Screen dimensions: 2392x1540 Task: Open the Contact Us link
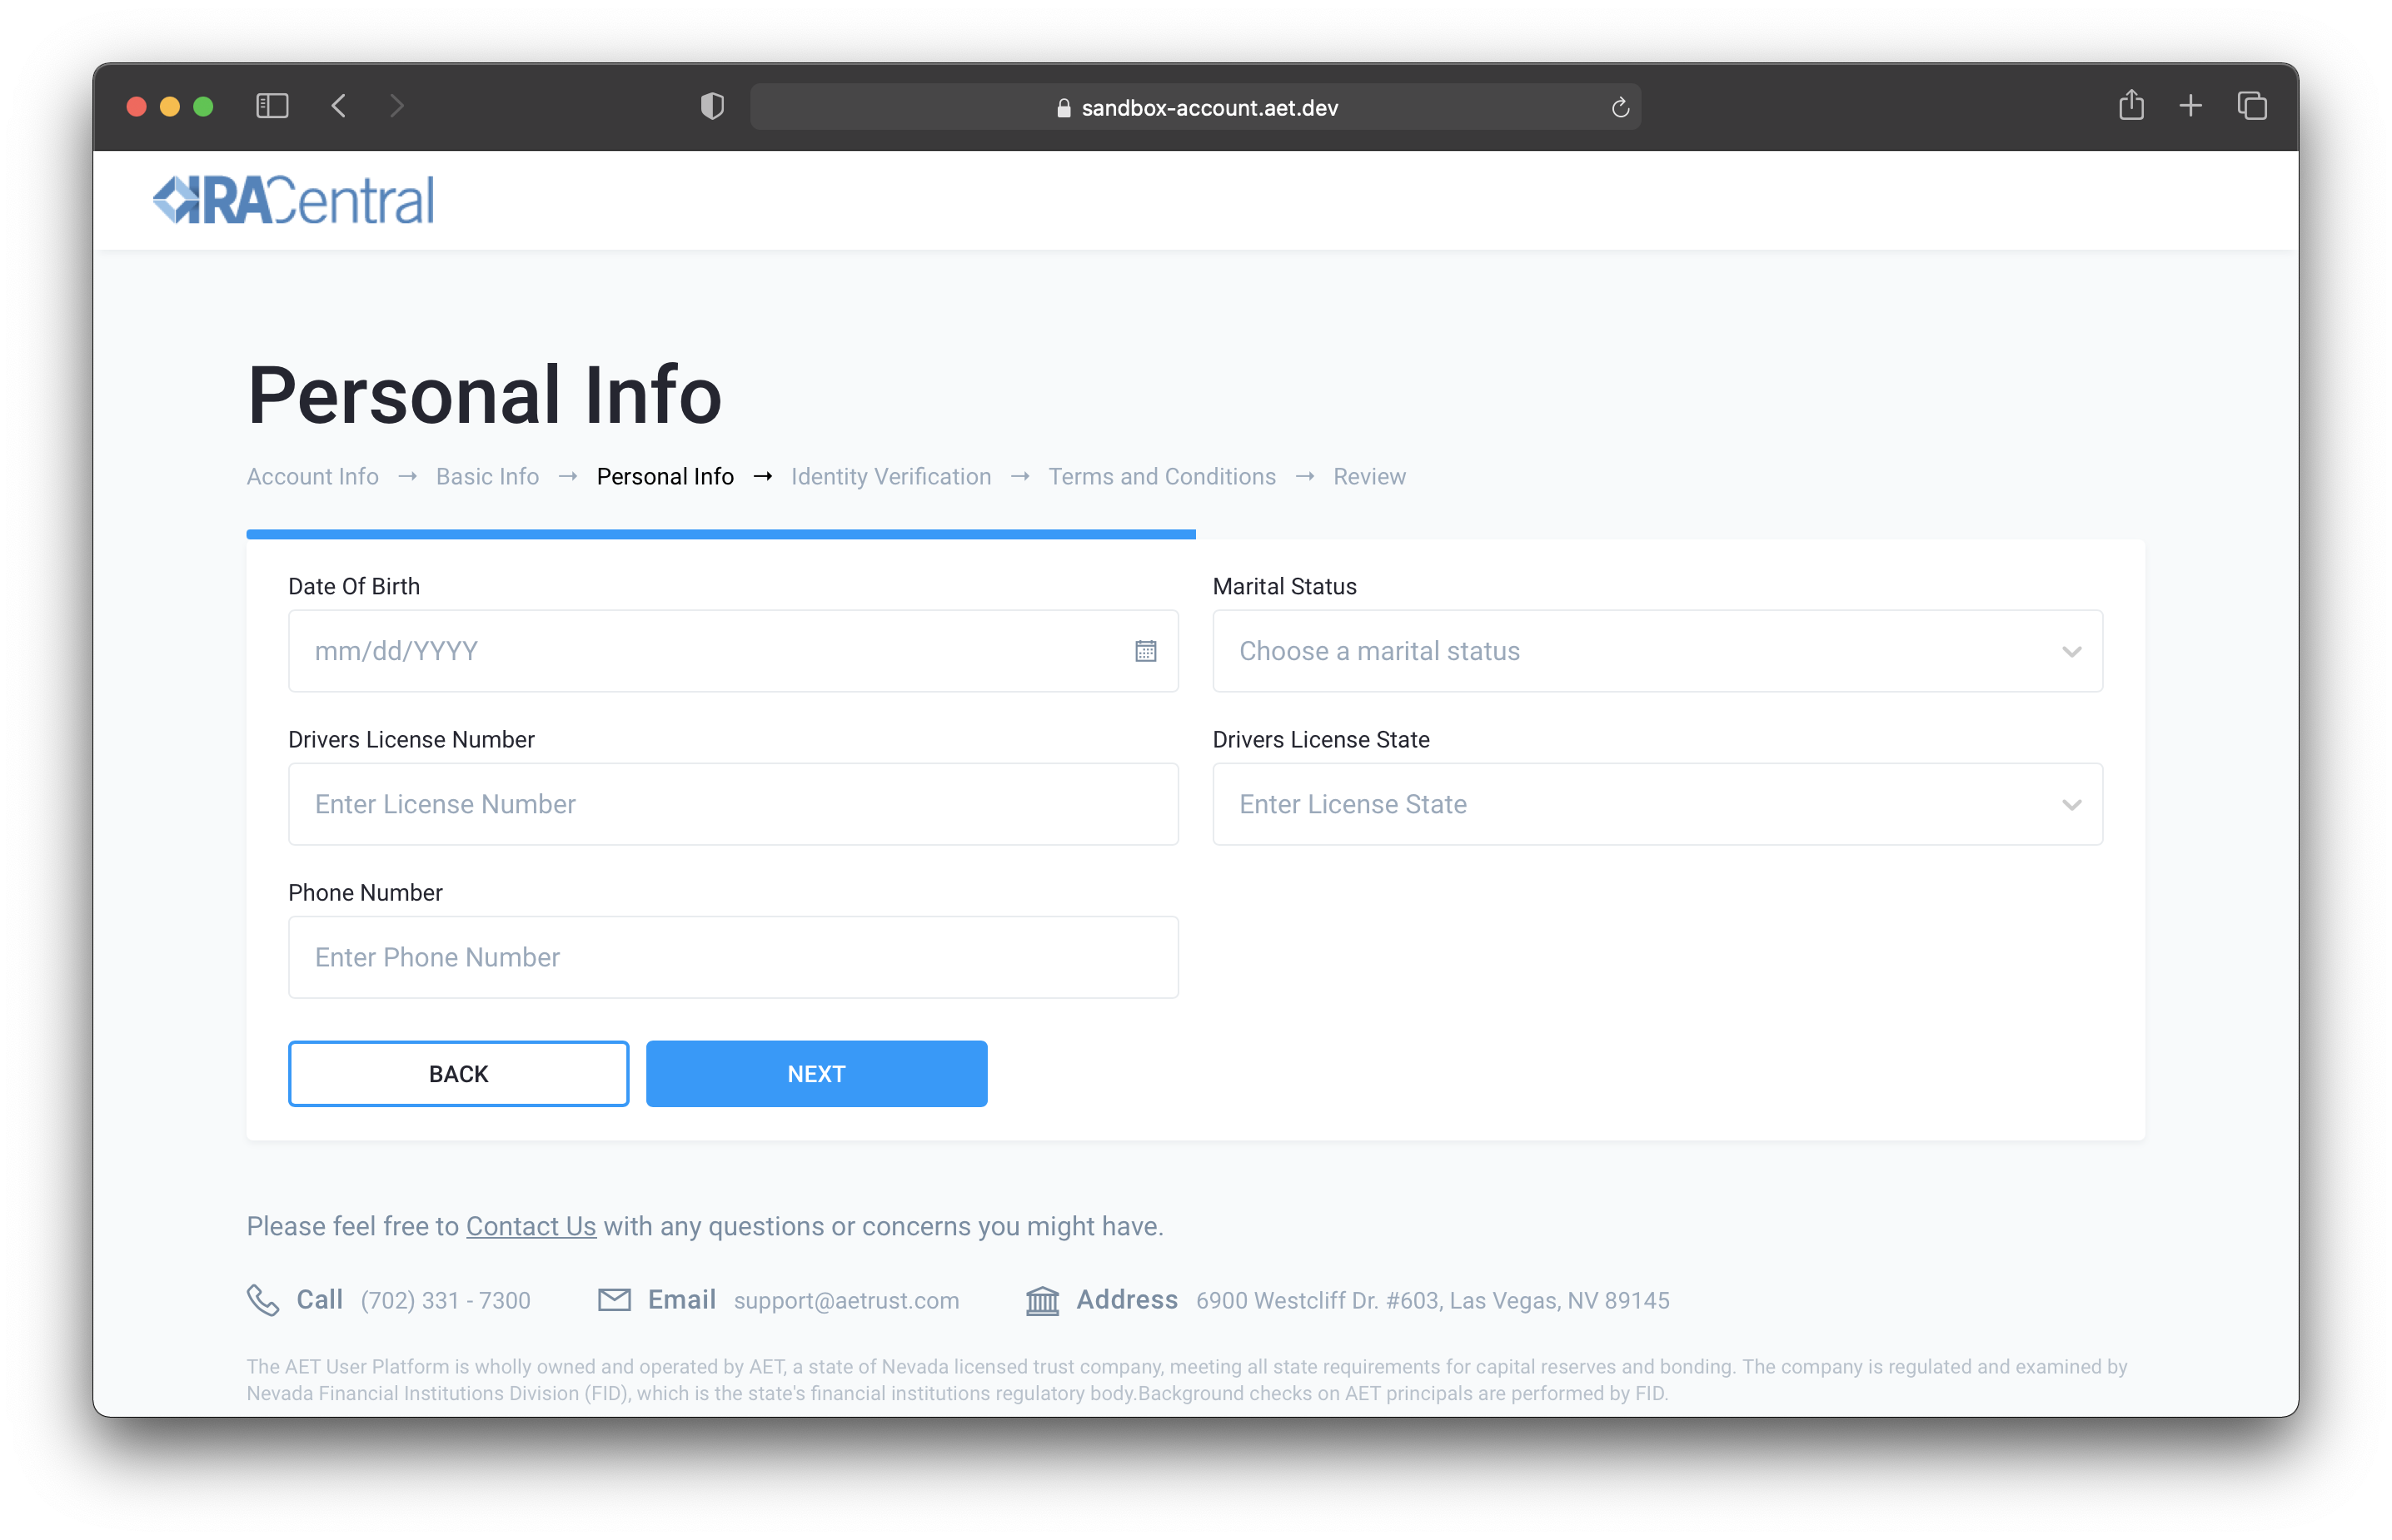(531, 1226)
